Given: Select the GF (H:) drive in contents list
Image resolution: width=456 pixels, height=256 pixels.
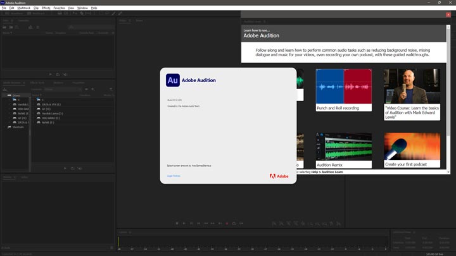Looking at the screenshot, I should click(46, 109).
